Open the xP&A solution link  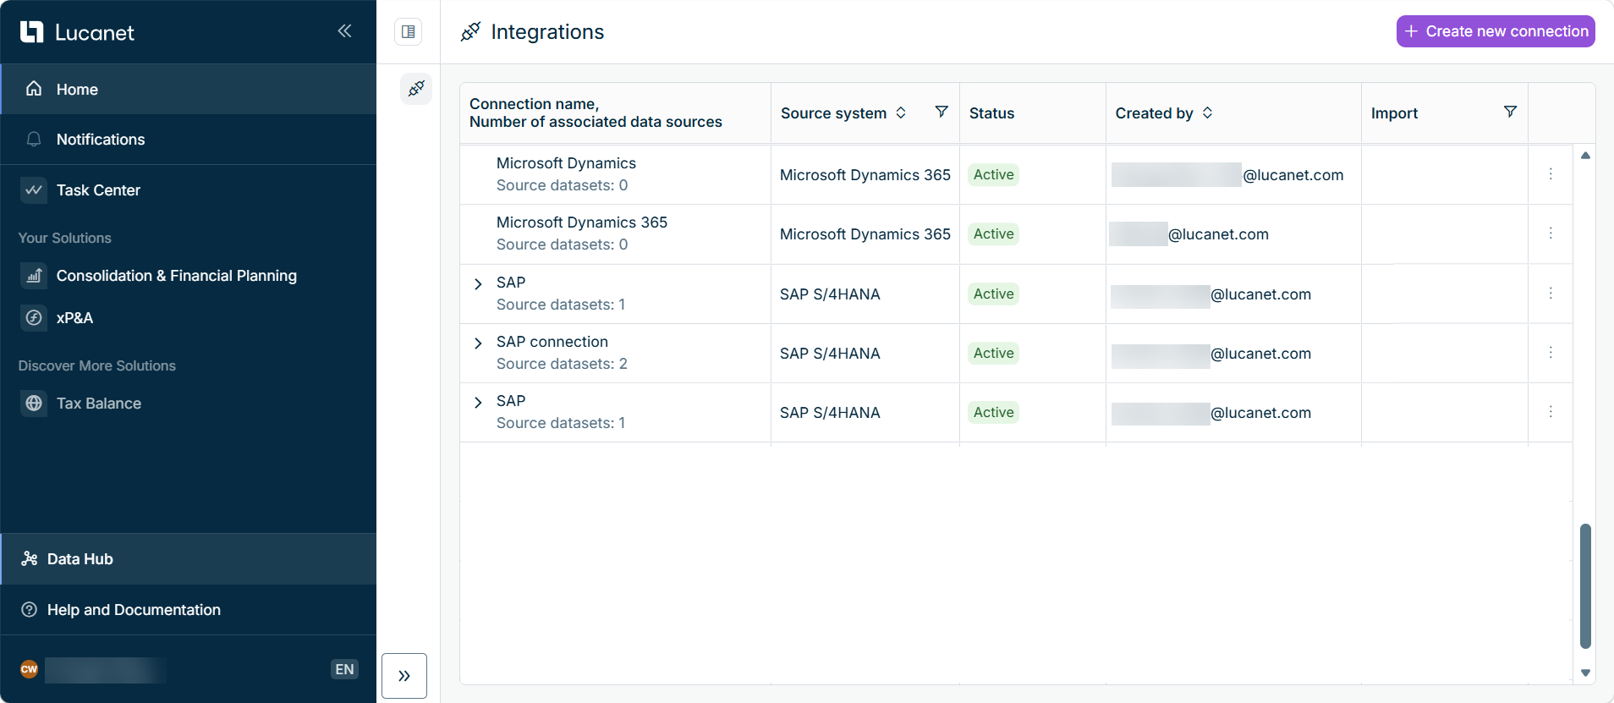coord(189,318)
